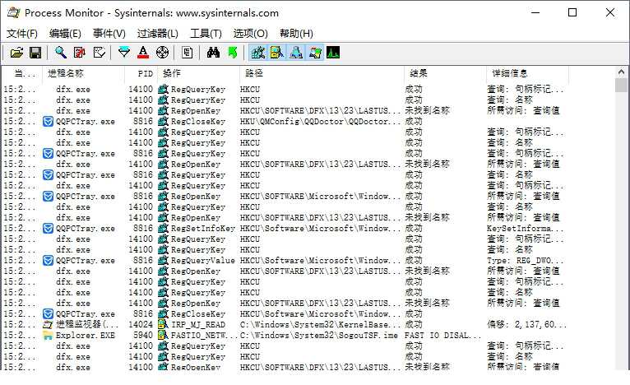Select the crosshair include-process-from-window icon
The height and width of the screenshot is (385, 630).
[162, 53]
